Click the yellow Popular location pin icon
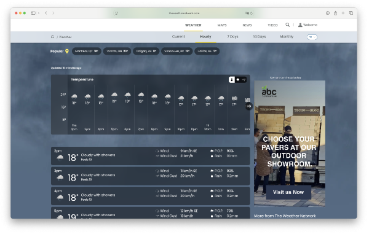The height and width of the screenshot is (234, 369). (67, 51)
